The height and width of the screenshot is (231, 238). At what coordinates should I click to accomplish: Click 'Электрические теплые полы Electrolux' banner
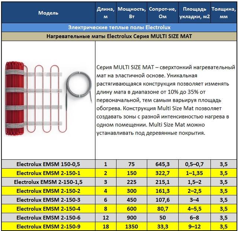click(x=119, y=27)
